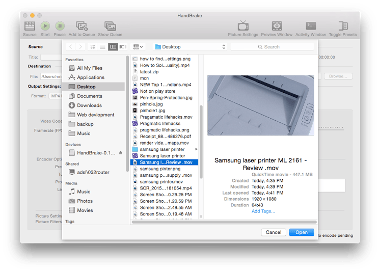The width and height of the screenshot is (380, 272).
Task: Click the horizontal scrollbar of column browser
Action: coord(224,222)
